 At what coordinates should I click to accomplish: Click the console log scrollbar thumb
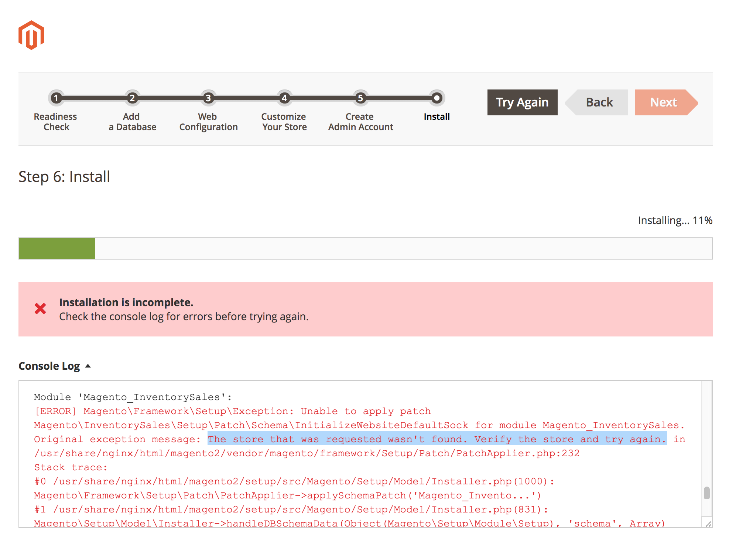pyautogui.click(x=707, y=493)
